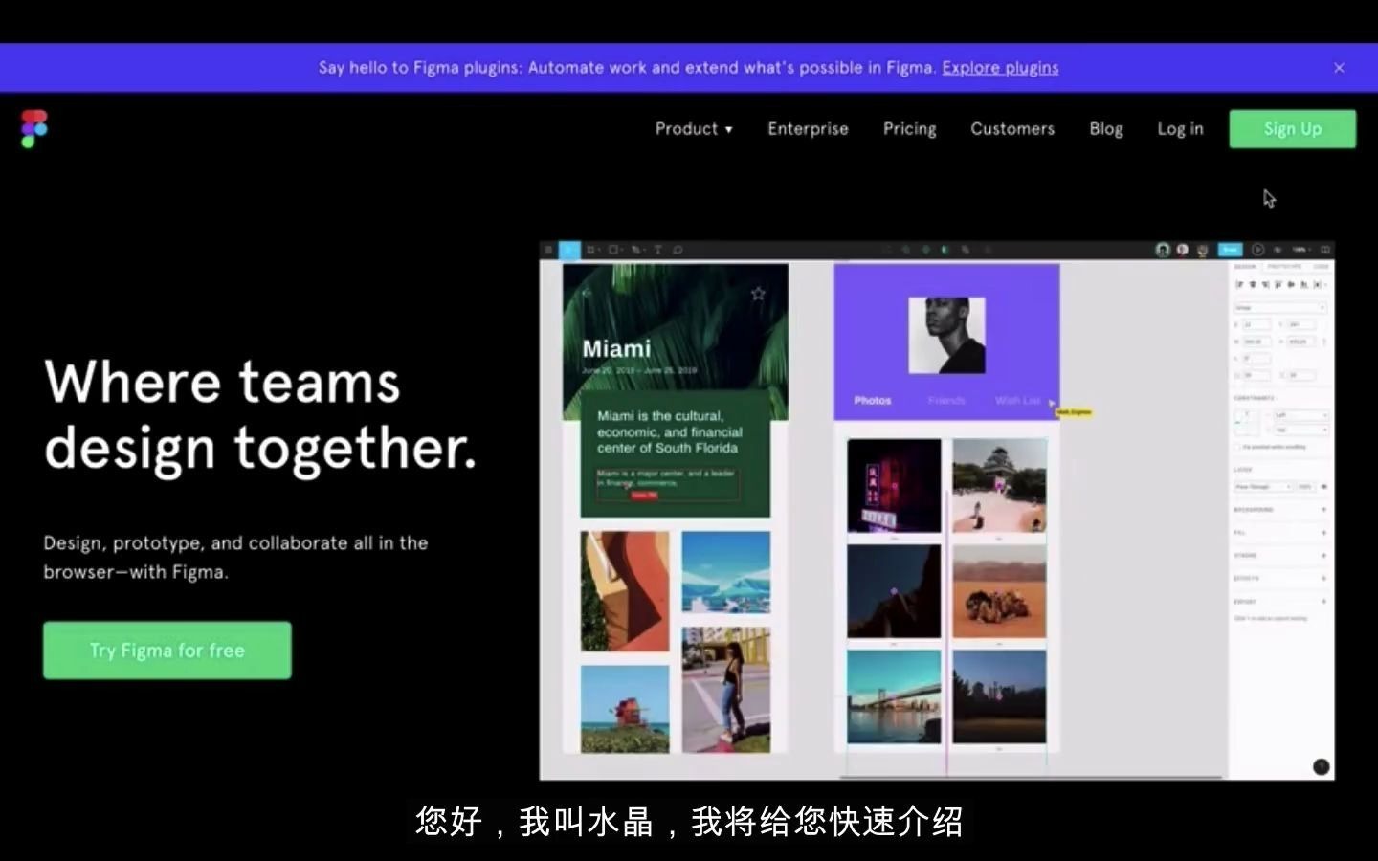The height and width of the screenshot is (861, 1378).
Task: Open the Customers page
Action: pyautogui.click(x=1012, y=129)
